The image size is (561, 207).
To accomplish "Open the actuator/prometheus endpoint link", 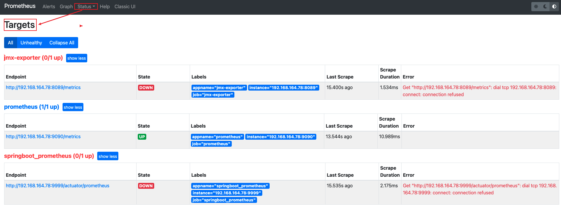I will pyautogui.click(x=58, y=186).
